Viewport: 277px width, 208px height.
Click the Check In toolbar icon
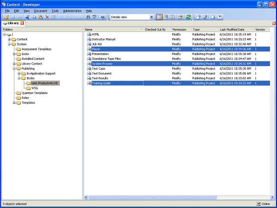(198, 17)
